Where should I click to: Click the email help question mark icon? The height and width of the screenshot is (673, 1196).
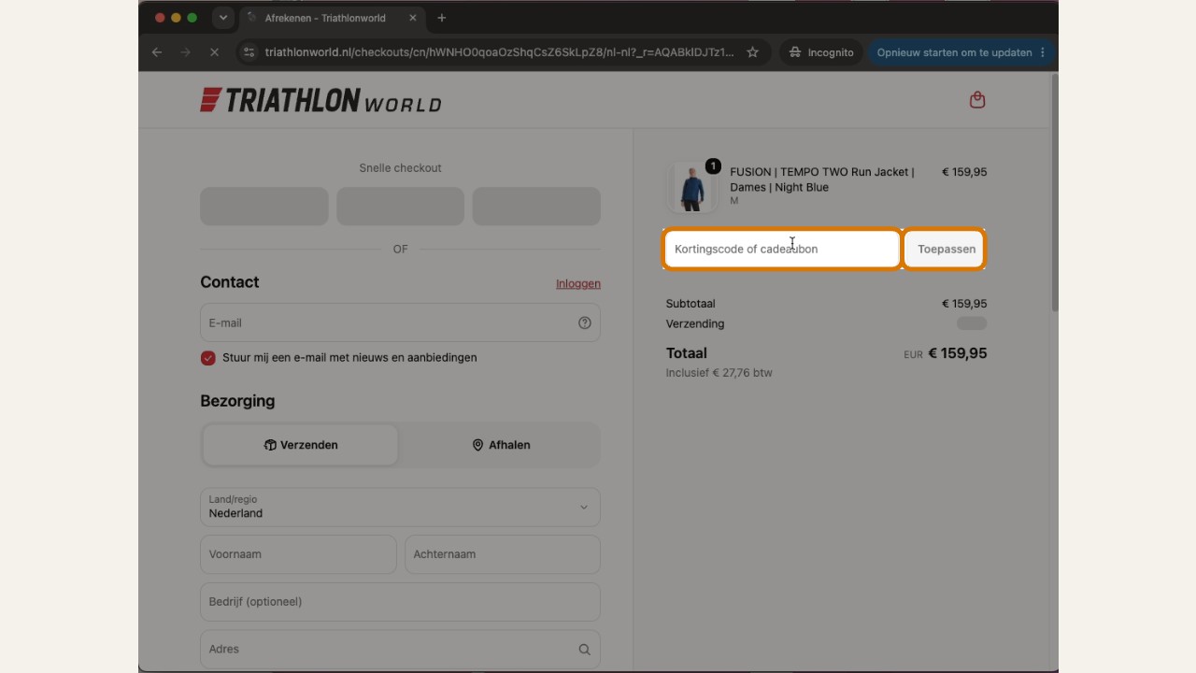coord(585,322)
